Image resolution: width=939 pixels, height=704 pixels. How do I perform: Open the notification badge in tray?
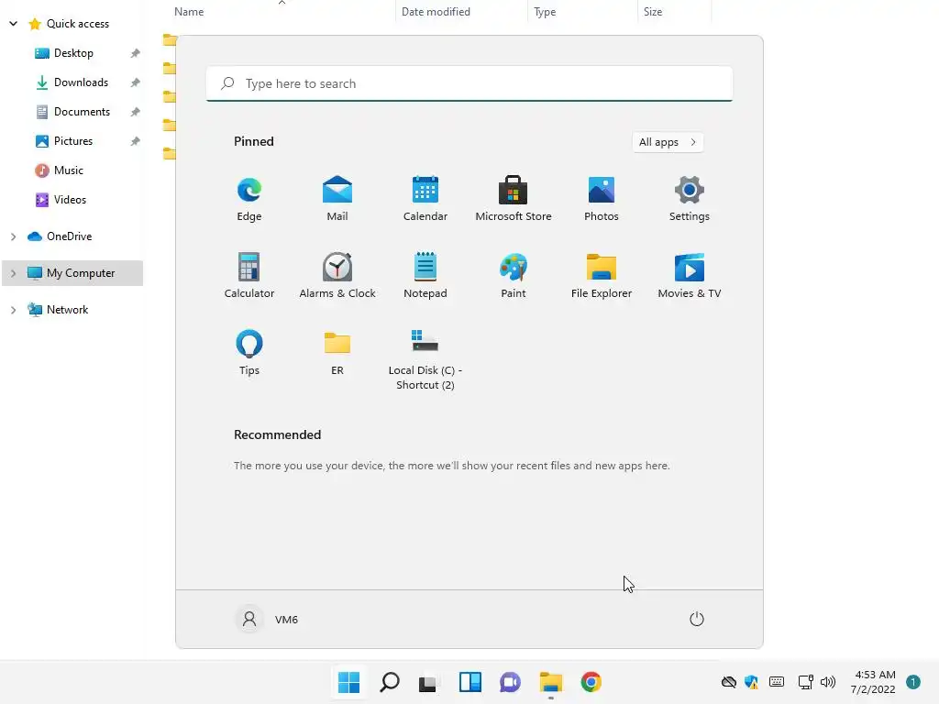(913, 682)
